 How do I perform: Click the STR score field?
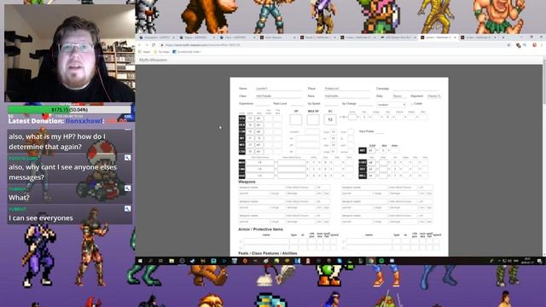(250, 119)
